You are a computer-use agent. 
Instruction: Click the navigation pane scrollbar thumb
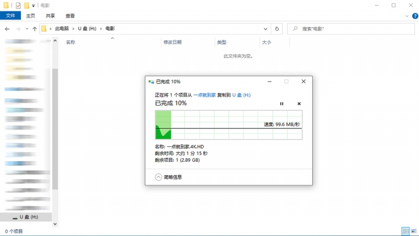point(55,129)
